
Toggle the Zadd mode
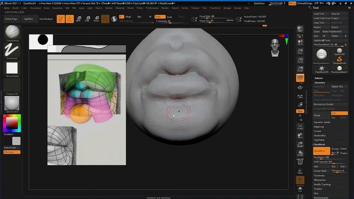(160, 17)
